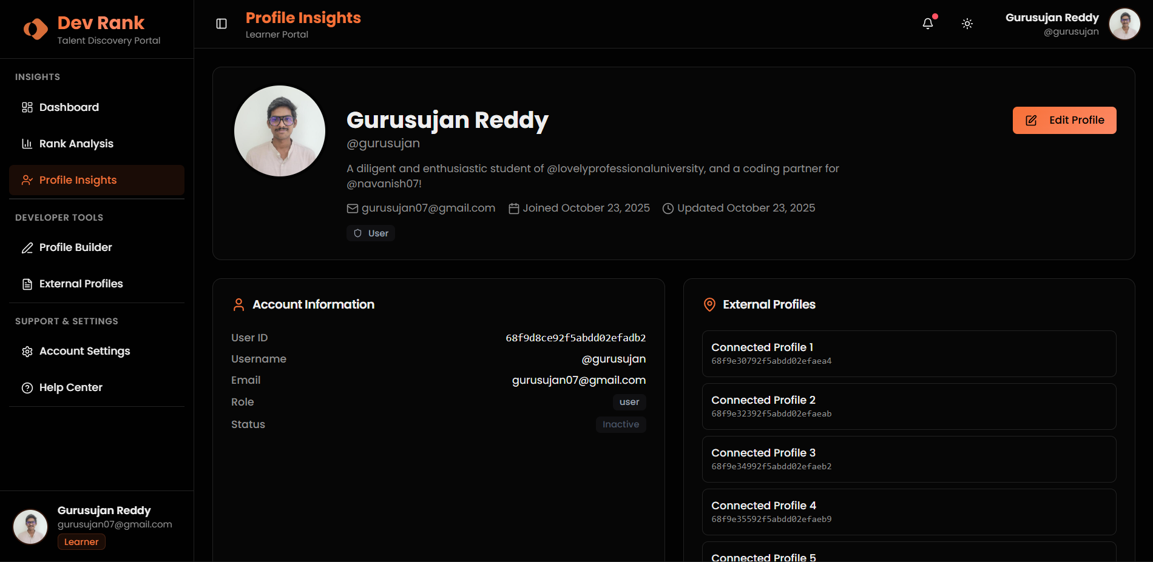1153x562 pixels.
Task: Click the Updated October 23, 2025 text
Action: coord(746,208)
